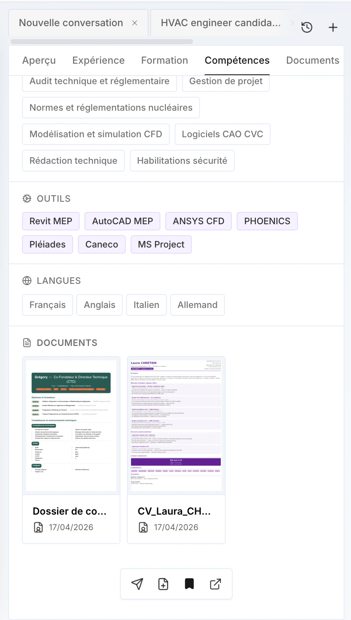This screenshot has width=351, height=620.
Task: Click the Dossier de co... file name
Action: (69, 511)
